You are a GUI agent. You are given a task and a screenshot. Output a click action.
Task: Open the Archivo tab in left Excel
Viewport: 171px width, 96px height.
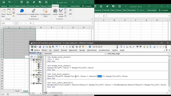coord(4,6)
